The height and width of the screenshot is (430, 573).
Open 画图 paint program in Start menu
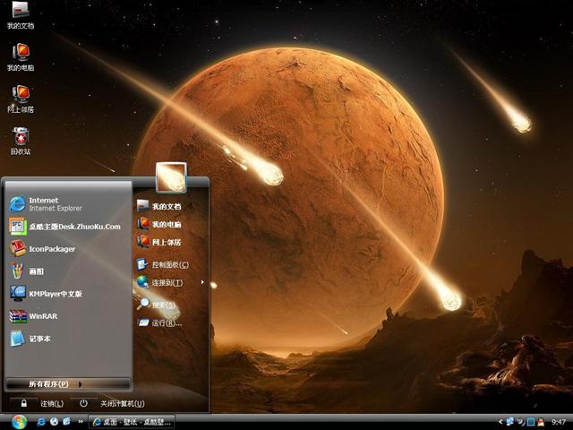tap(69, 271)
